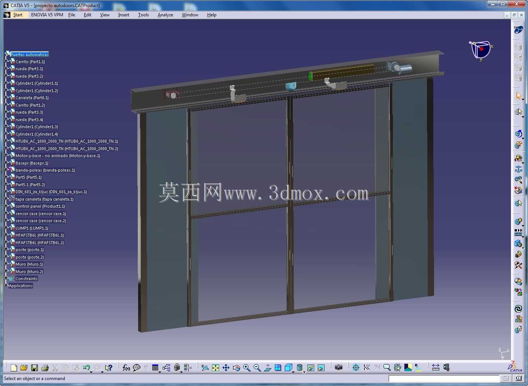The width and height of the screenshot is (528, 386).
Task: Open the Tools menu
Action: click(x=143, y=15)
